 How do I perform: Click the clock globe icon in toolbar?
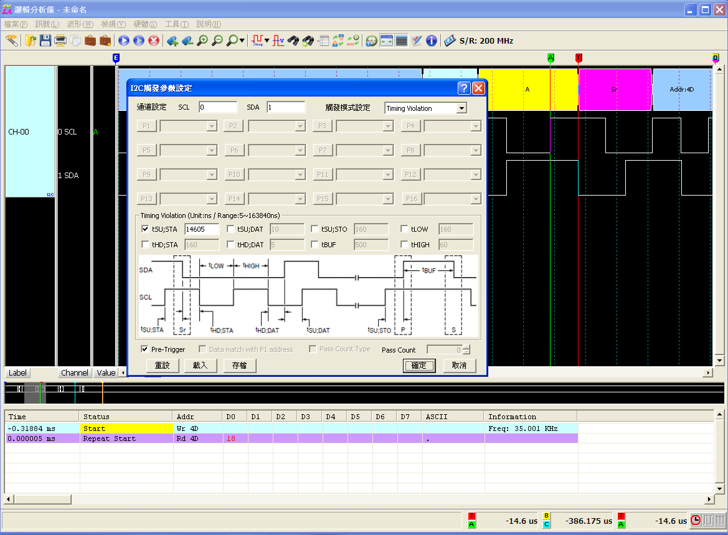click(371, 41)
